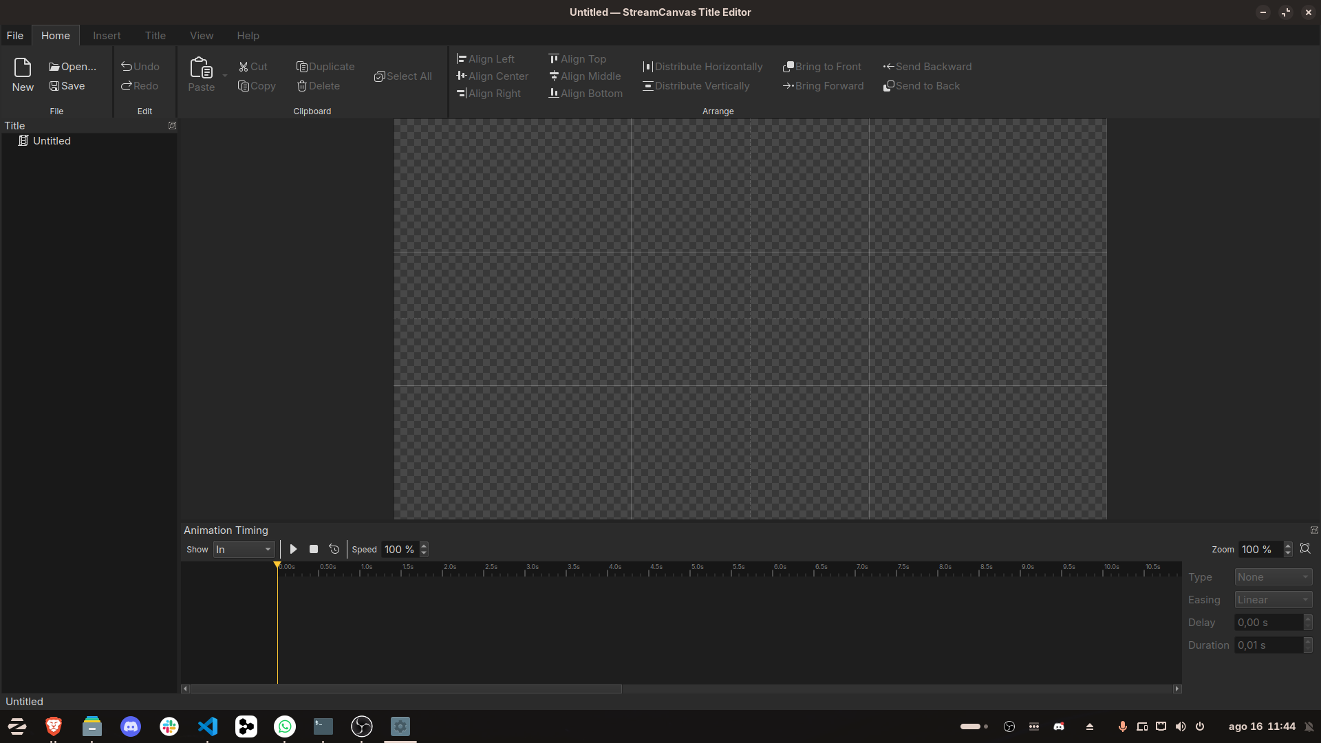Screen dimensions: 1321x743
Task: Decrease Speed with the down arrow
Action: tap(424, 554)
